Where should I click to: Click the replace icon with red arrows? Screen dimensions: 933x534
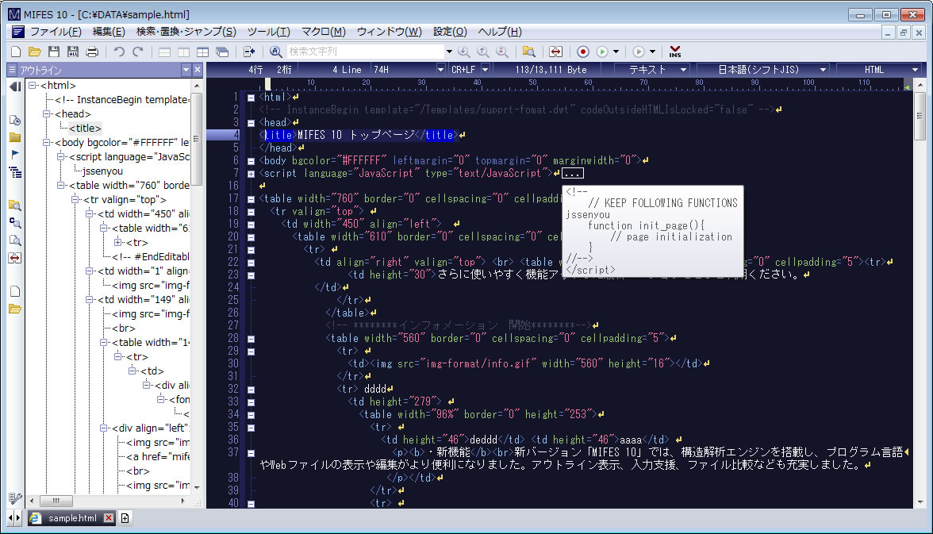click(x=555, y=52)
